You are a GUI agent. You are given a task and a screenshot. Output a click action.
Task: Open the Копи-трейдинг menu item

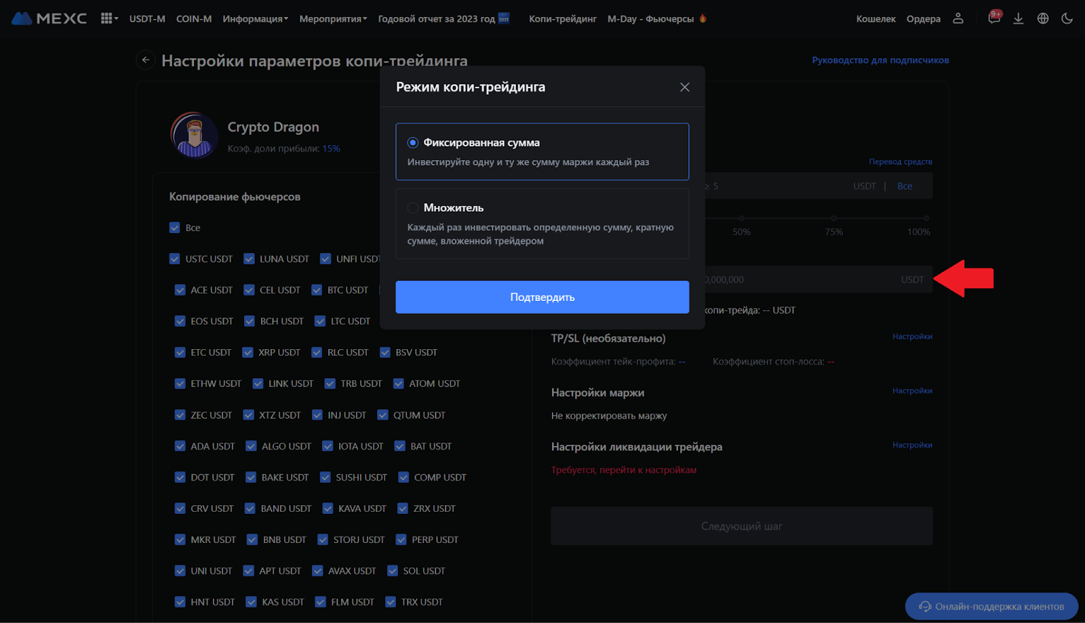click(562, 19)
